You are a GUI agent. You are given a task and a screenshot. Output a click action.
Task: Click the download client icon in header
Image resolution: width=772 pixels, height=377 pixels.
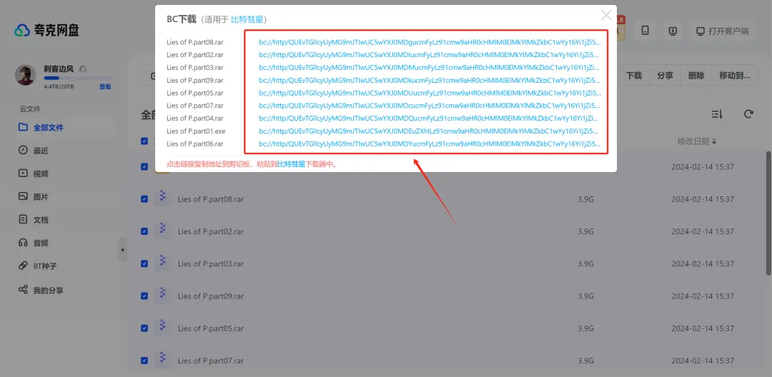673,31
